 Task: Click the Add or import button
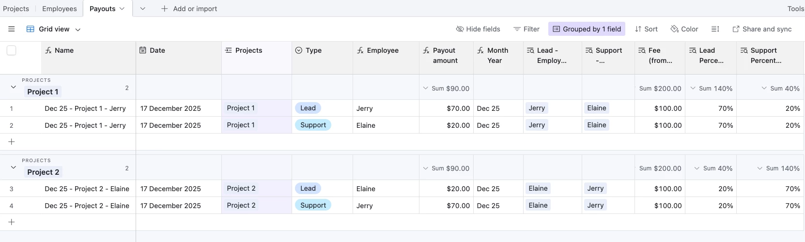189,9
